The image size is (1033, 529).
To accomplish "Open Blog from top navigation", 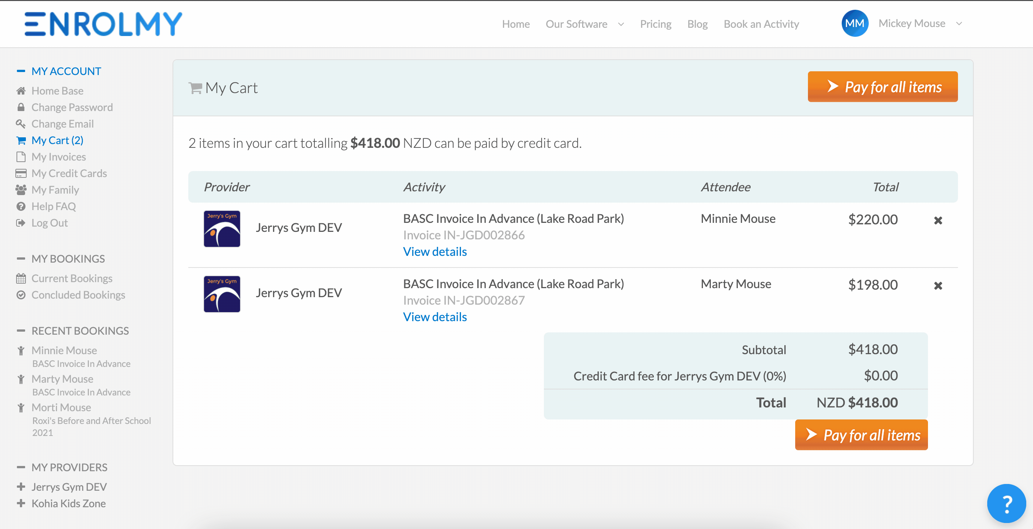I will pos(697,24).
